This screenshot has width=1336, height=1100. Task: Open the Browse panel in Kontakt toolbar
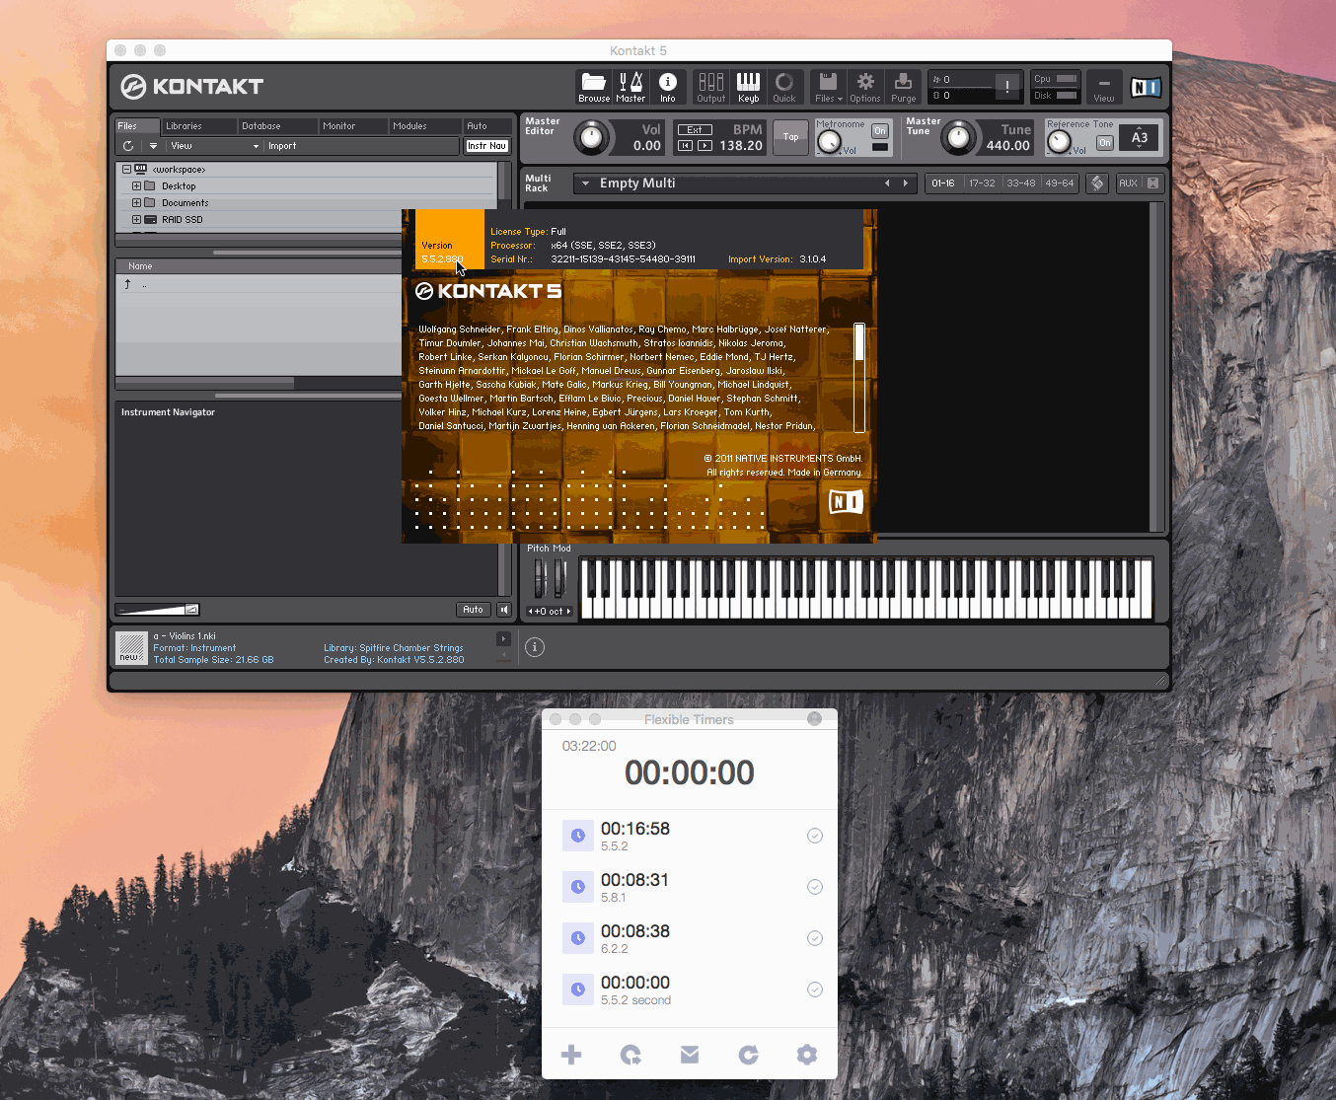(594, 87)
